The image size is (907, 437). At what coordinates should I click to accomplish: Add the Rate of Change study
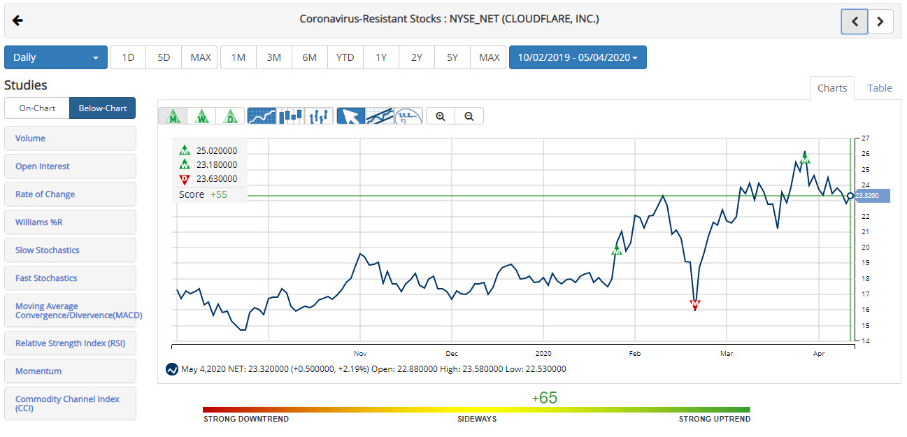coord(70,194)
